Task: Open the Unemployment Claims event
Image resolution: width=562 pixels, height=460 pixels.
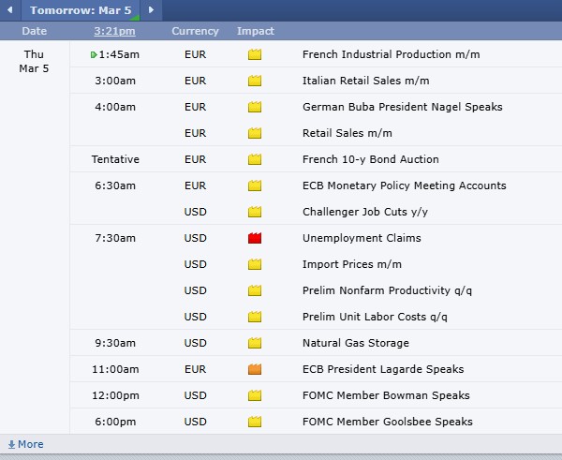Action: pos(362,238)
